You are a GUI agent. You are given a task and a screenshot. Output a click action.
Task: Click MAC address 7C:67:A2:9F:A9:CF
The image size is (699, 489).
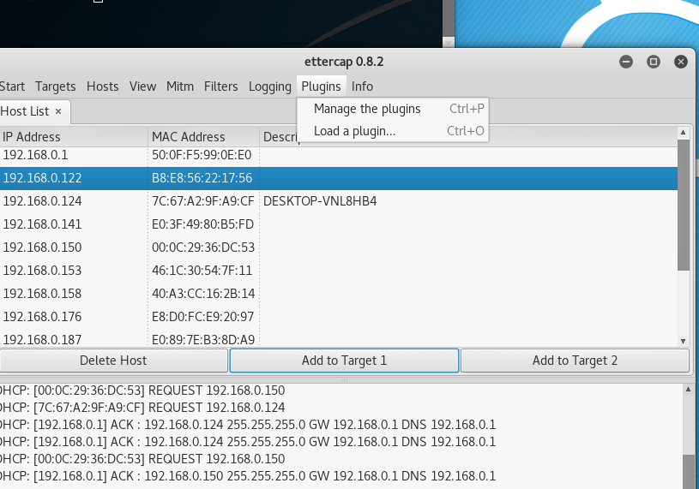click(x=203, y=201)
